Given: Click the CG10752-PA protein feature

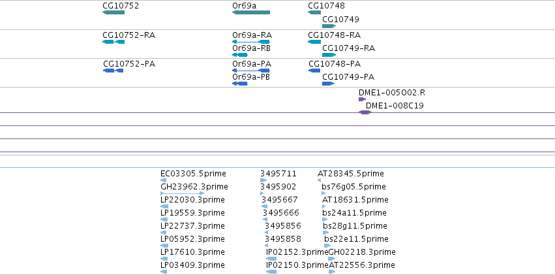Looking at the screenshot, I should point(113,71).
